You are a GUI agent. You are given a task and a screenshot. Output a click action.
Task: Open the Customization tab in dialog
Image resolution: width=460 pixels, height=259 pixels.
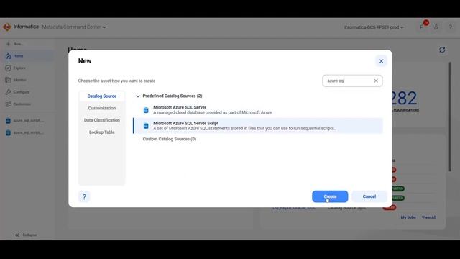pos(102,108)
